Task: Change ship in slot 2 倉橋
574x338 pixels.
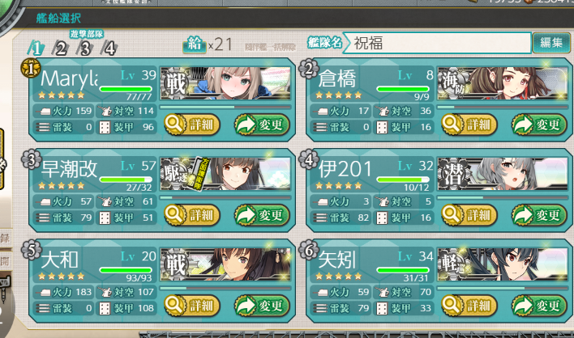Action: tap(539, 125)
